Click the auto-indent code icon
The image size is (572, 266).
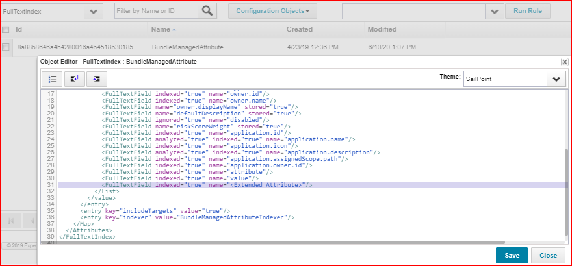[x=96, y=79]
